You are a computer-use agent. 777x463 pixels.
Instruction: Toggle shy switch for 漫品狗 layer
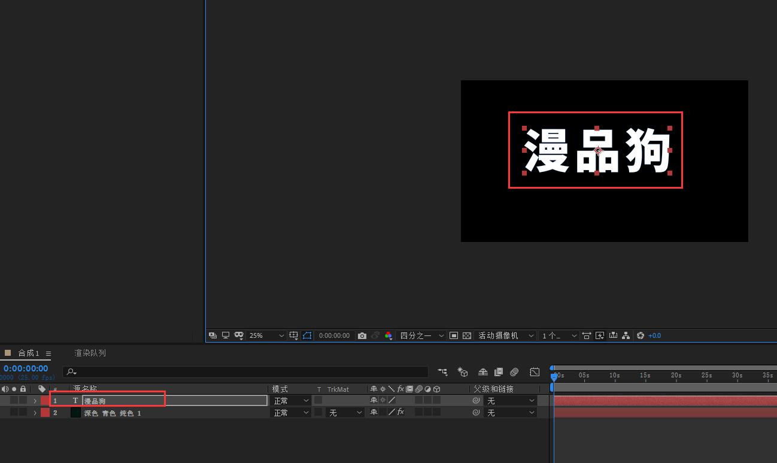tap(374, 400)
